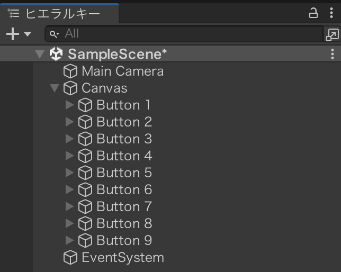
Task: Open the Hierarchy panel options menu
Action: [x=331, y=13]
